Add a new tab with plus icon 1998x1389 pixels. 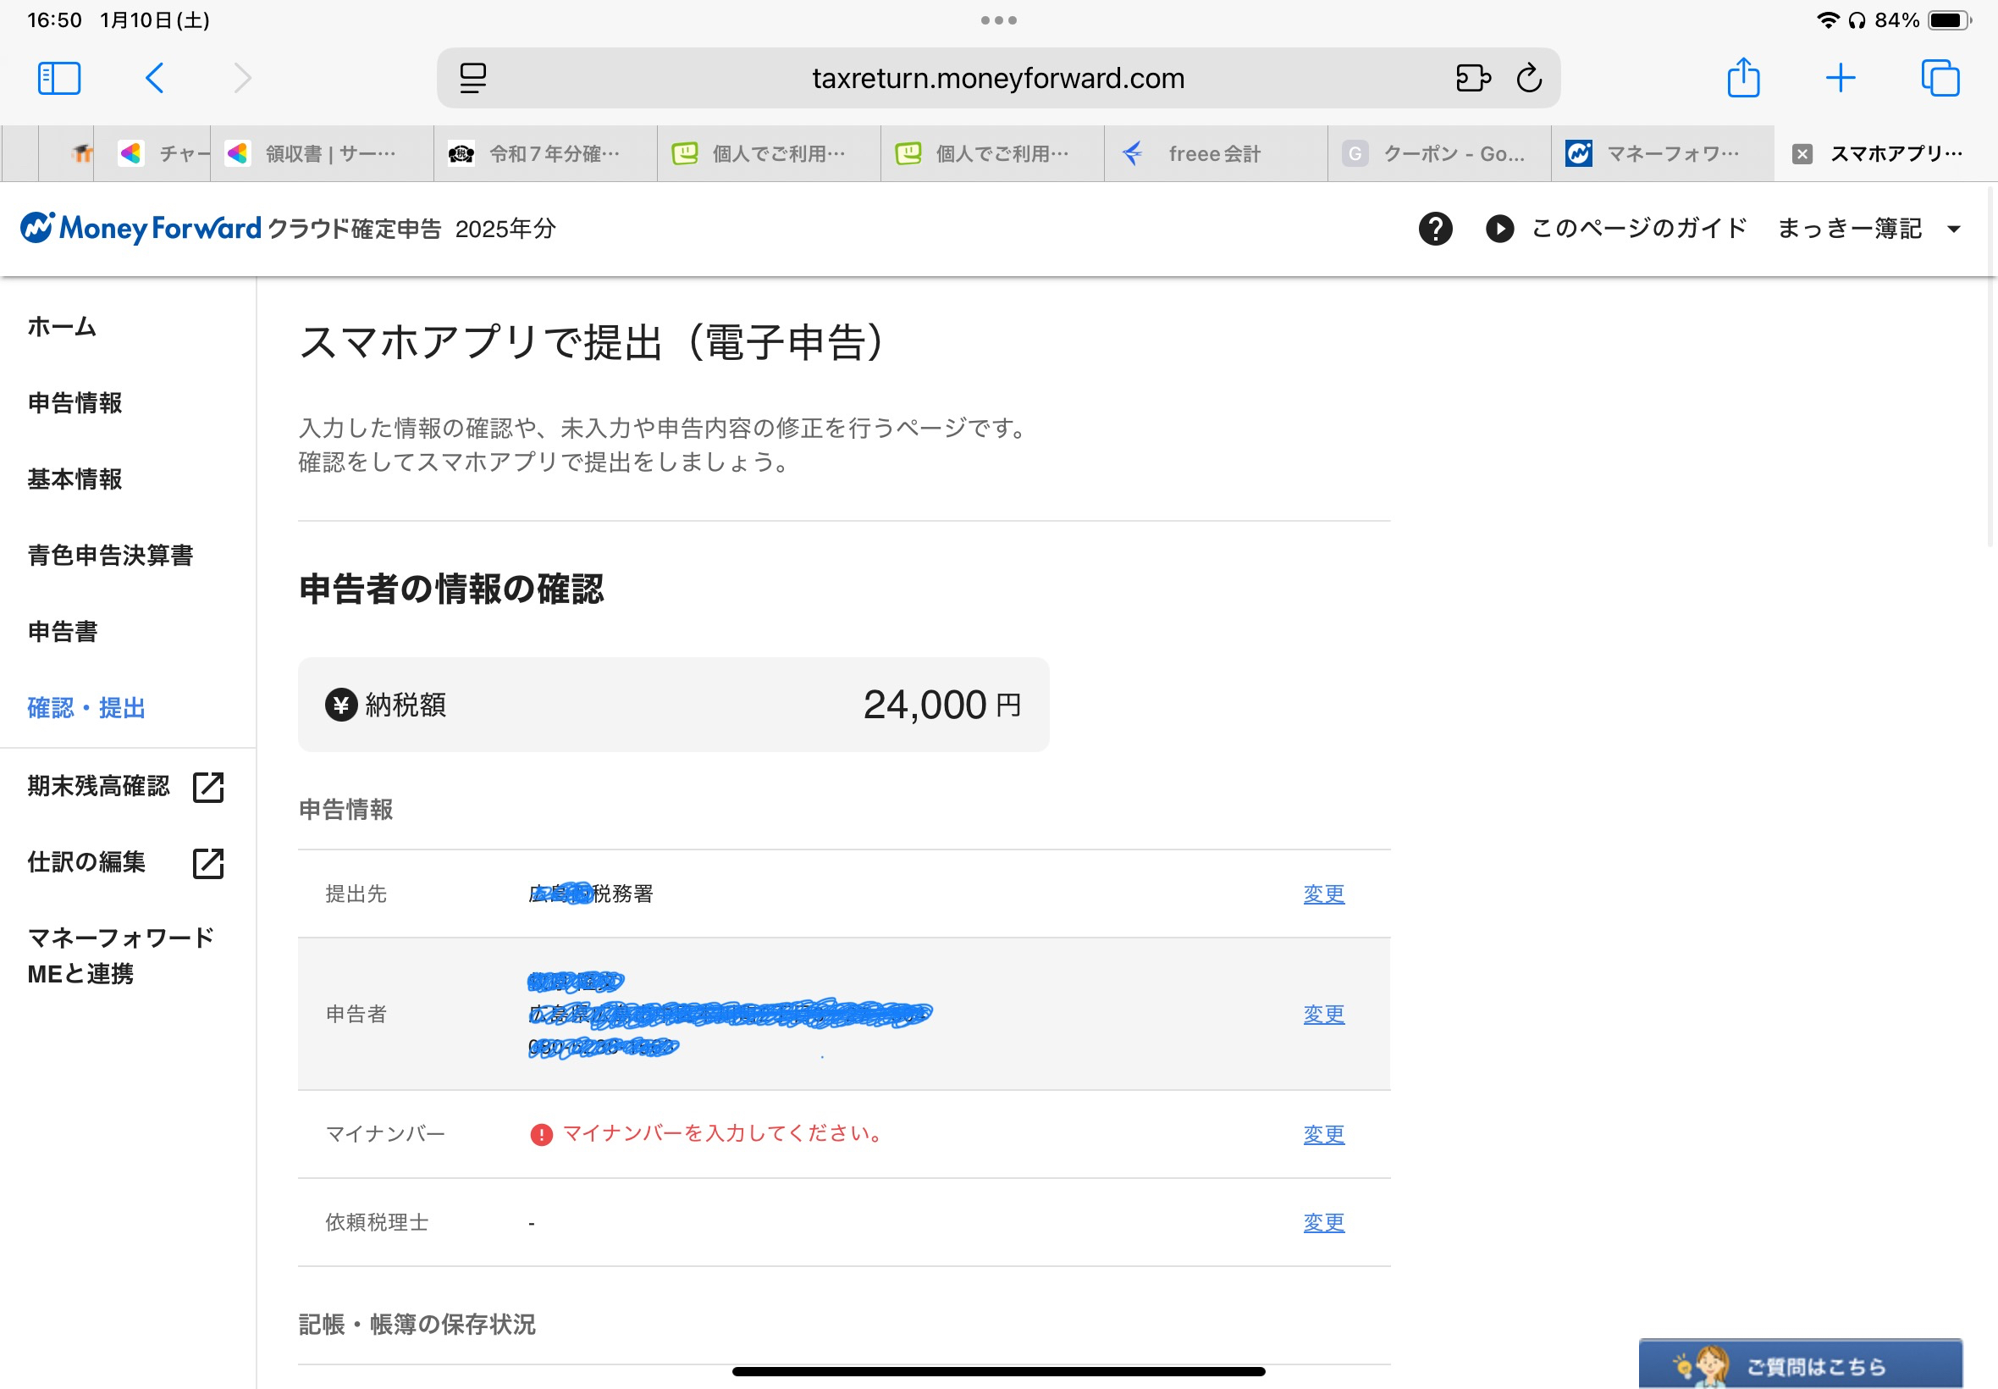point(1841,78)
